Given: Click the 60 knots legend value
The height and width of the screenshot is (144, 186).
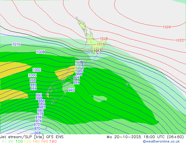Looking at the screenshot, I should [x=4, y=142].
